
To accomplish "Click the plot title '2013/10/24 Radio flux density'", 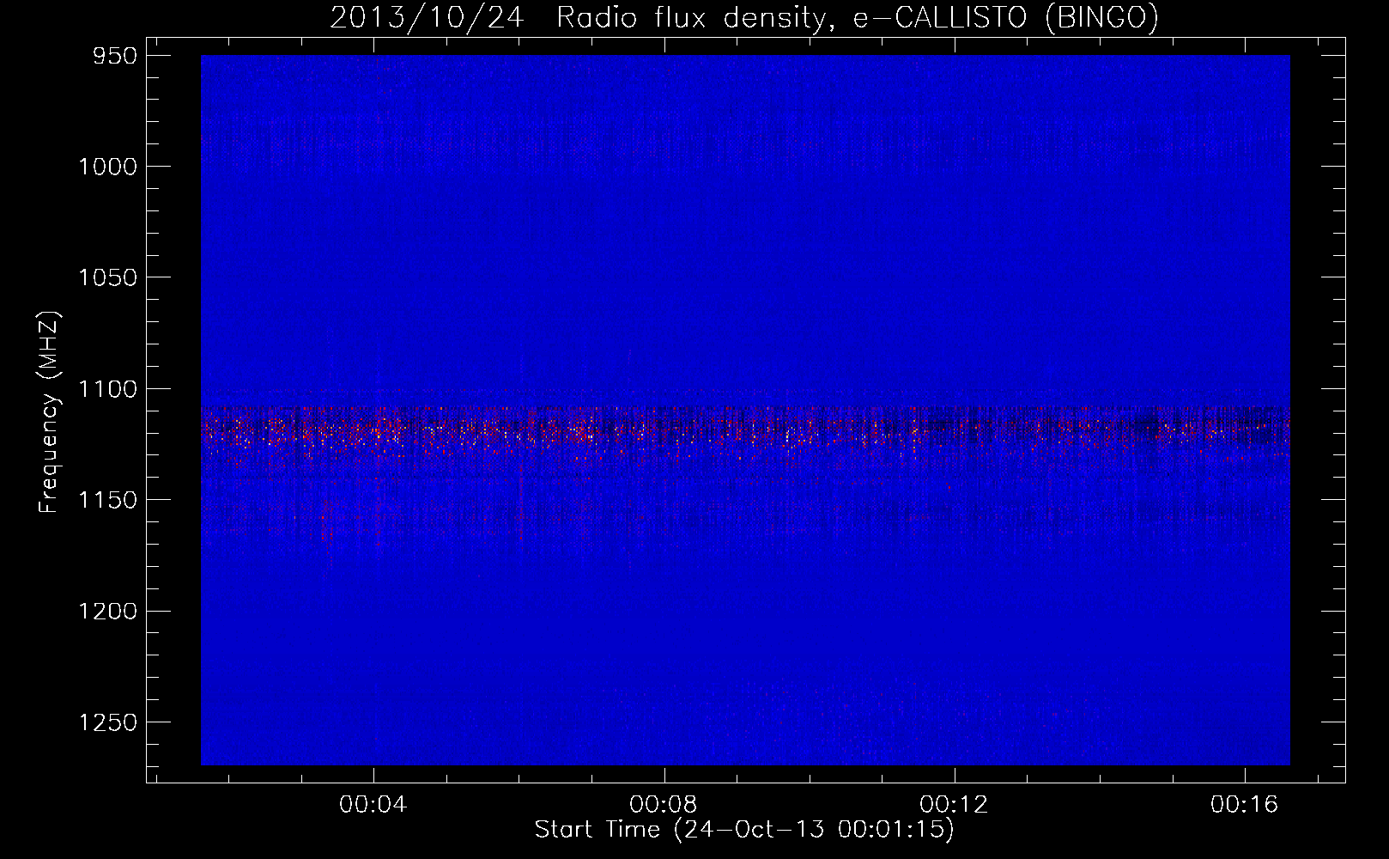I will (744, 17).
